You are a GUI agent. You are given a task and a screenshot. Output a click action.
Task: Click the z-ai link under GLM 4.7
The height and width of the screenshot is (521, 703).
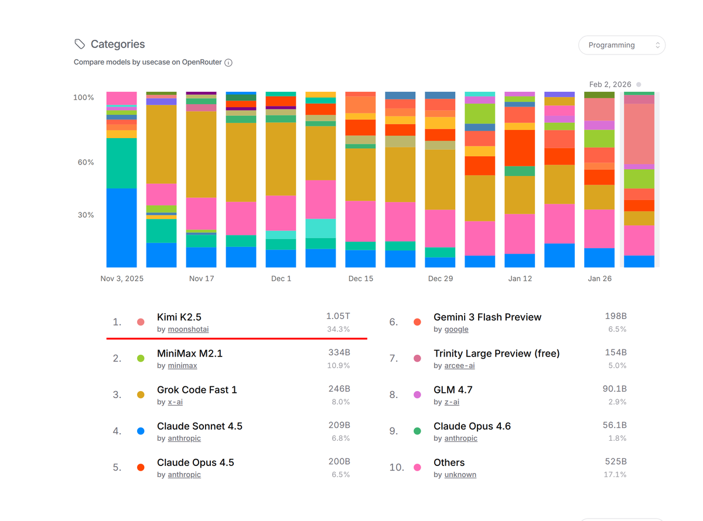pyautogui.click(x=451, y=402)
